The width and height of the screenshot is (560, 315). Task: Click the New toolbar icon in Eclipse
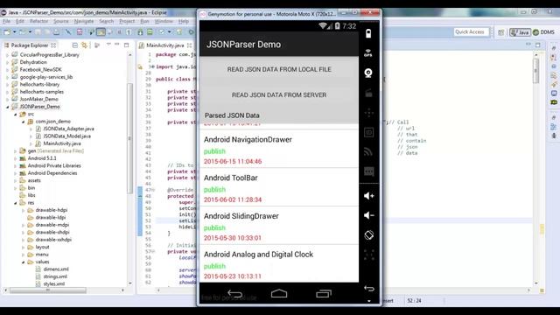tap(7, 32)
